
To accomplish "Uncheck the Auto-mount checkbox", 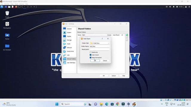I will [90, 55].
